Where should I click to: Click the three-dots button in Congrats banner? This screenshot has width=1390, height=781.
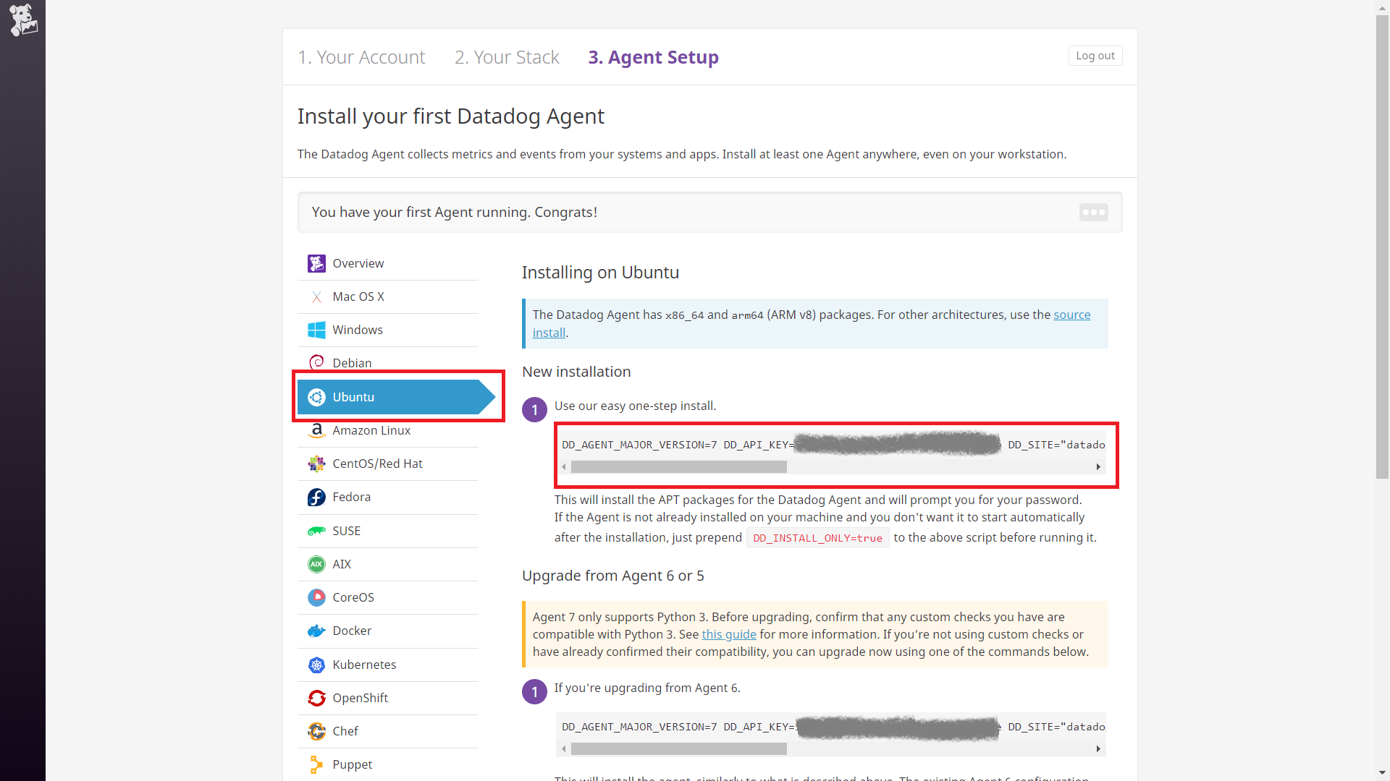point(1093,212)
